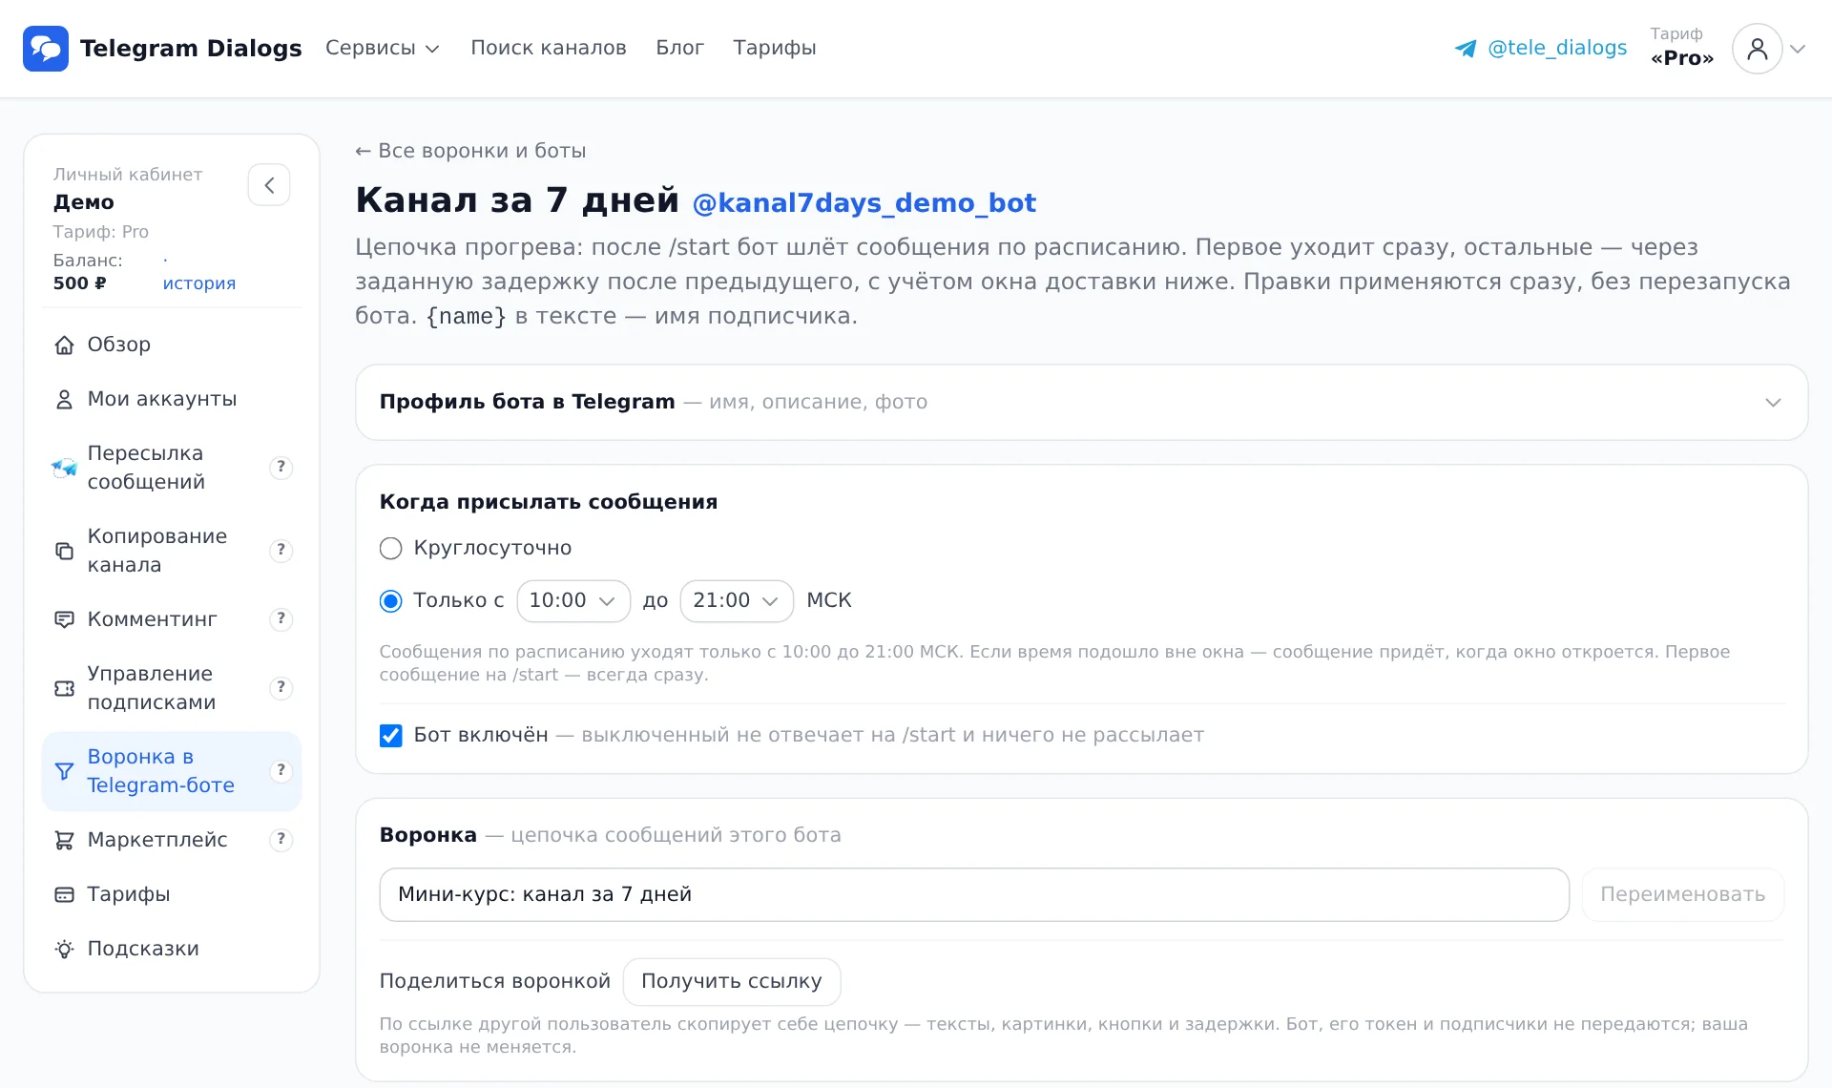Click the ticket icon beside Управление подписками
Screen dimensions: 1832x1088
(x=64, y=688)
